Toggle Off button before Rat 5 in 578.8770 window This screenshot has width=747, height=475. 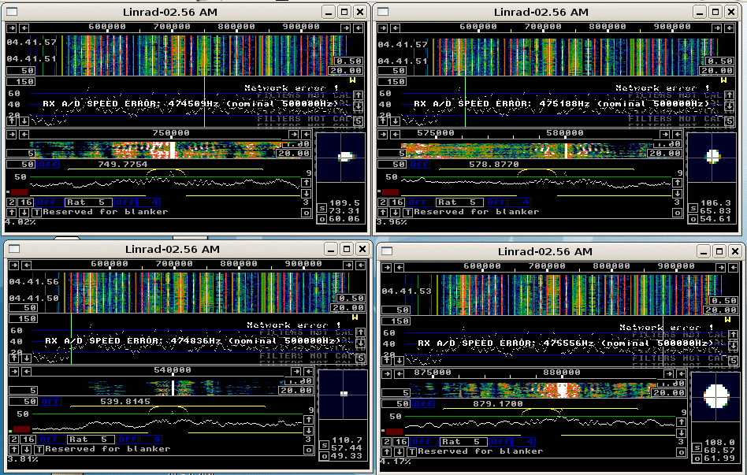[x=421, y=202]
